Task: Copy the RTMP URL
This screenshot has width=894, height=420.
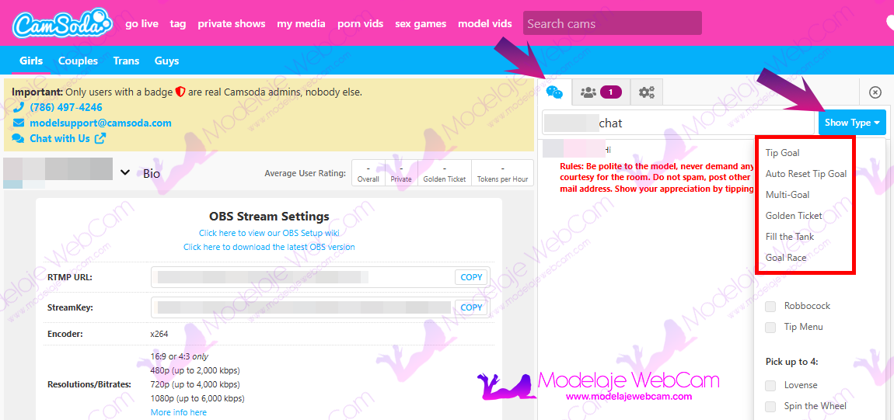Action: coord(471,277)
